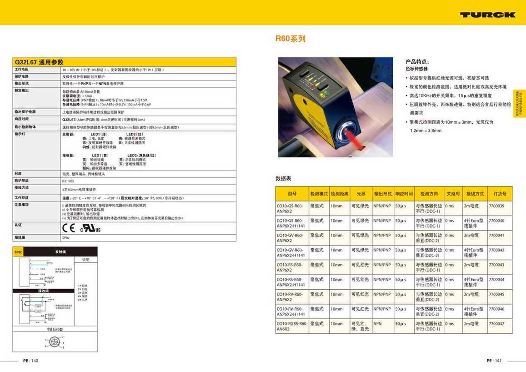This screenshot has height=372, width=526.
Task: Click the 接收端 header in the wiring diagram
Action: (43, 291)
